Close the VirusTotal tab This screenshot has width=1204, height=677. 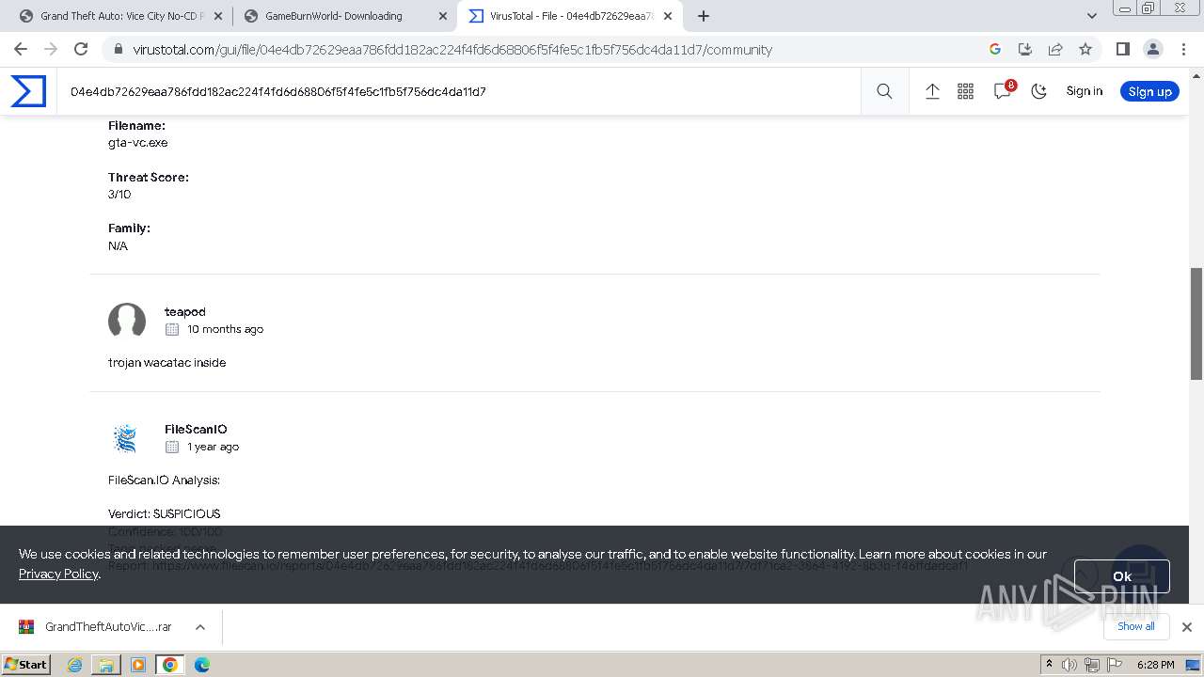(x=668, y=16)
